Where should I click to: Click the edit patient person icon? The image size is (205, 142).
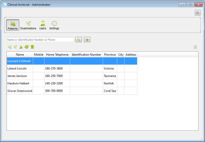pyautogui.click(x=21, y=47)
